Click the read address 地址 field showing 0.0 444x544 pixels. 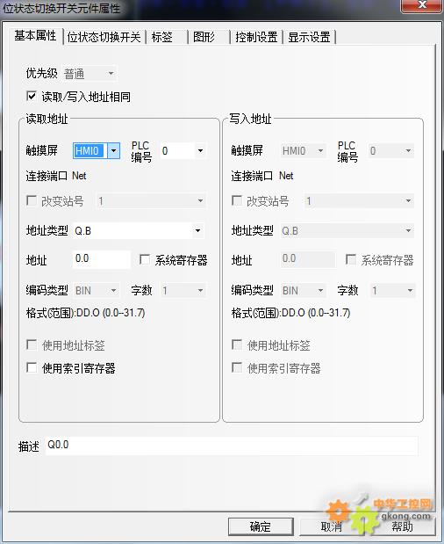(102, 258)
